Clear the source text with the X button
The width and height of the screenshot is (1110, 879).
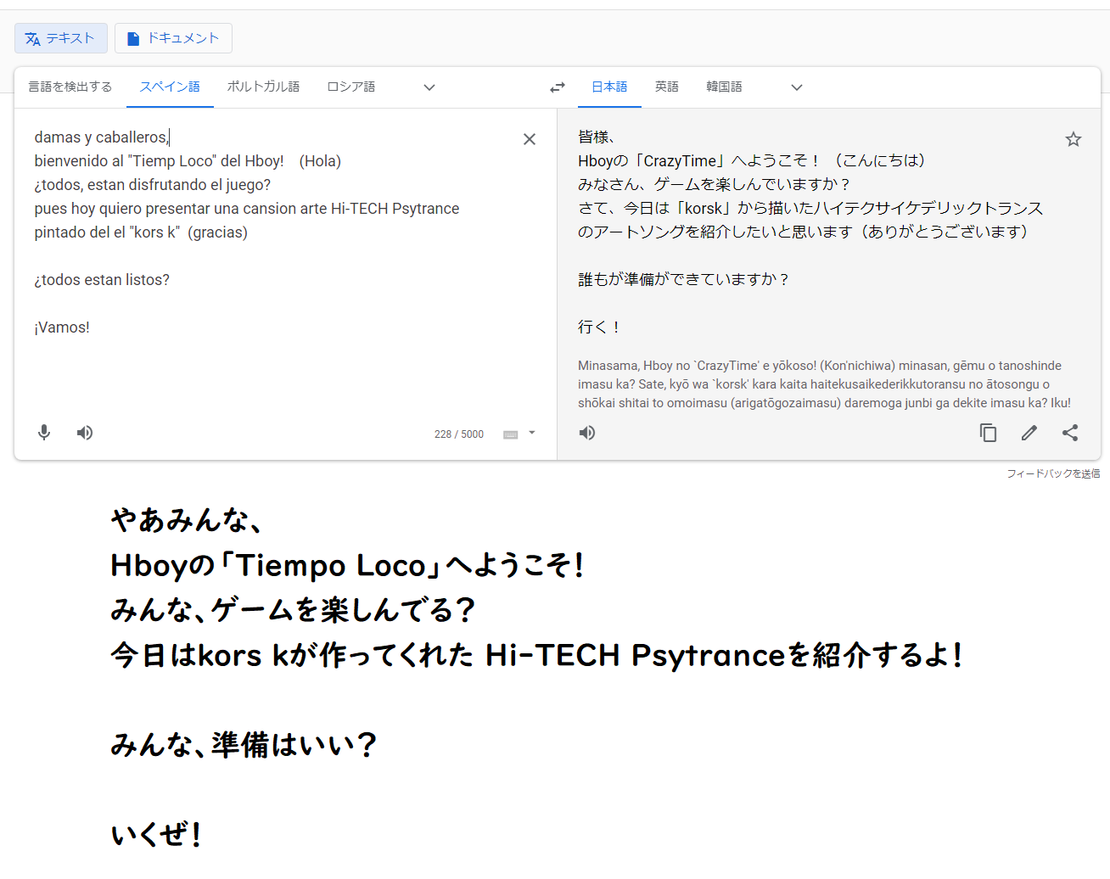tap(530, 139)
